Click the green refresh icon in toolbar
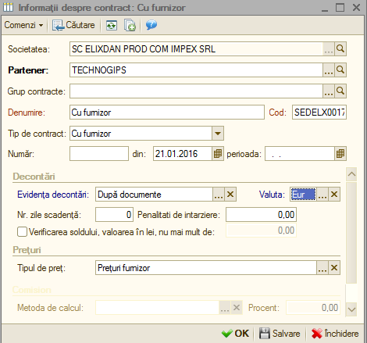The height and width of the screenshot is (343, 367). [112, 25]
